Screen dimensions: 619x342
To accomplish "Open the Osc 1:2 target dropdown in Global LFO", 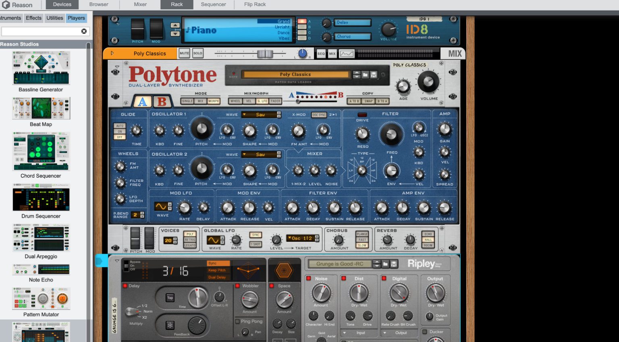I will click(x=299, y=238).
